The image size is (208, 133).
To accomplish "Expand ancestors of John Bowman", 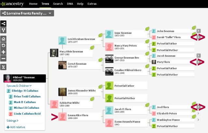I will (199, 31).
